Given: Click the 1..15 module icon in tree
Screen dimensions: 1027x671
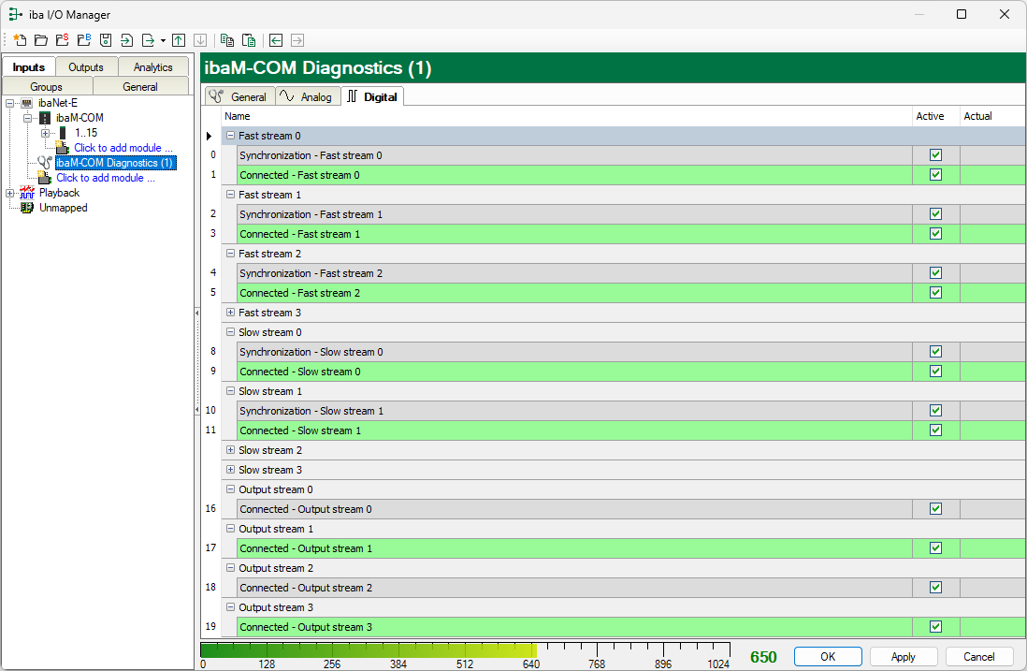Looking at the screenshot, I should [x=63, y=133].
